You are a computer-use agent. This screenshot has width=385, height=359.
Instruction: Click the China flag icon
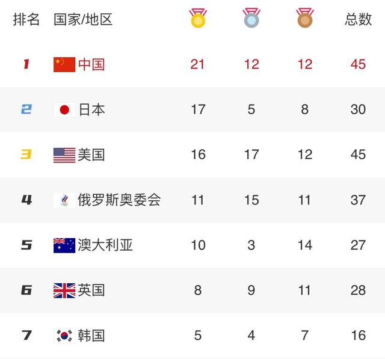click(x=64, y=64)
